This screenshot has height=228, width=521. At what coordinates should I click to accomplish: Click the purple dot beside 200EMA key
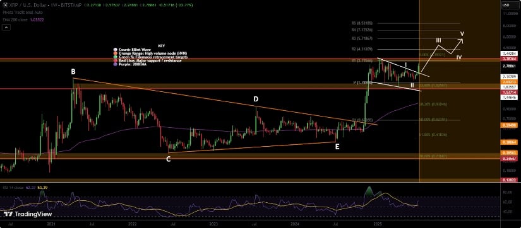point(116,65)
